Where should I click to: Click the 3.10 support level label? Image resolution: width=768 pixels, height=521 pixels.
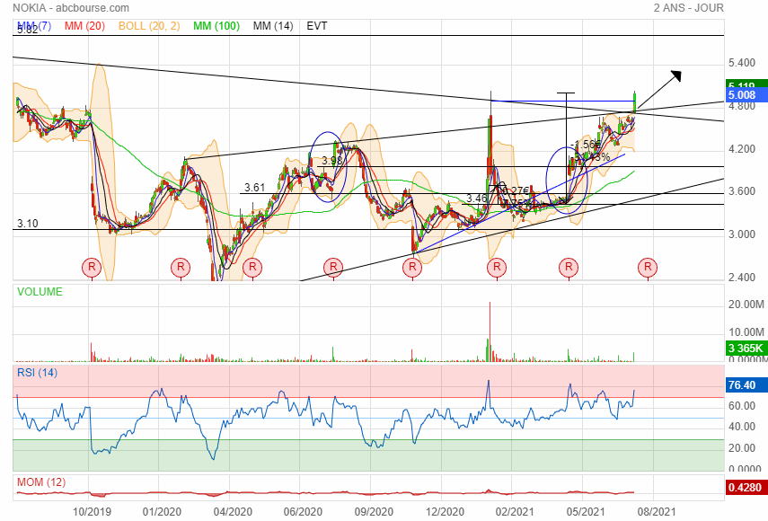(x=28, y=224)
